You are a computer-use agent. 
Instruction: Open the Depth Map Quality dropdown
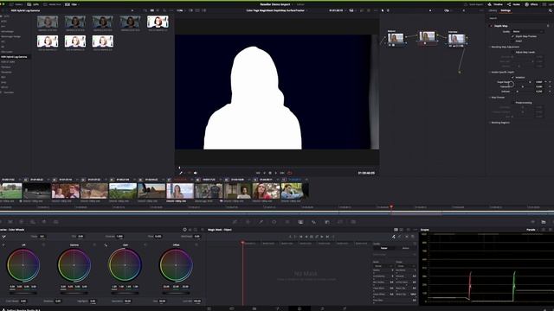[527, 31]
